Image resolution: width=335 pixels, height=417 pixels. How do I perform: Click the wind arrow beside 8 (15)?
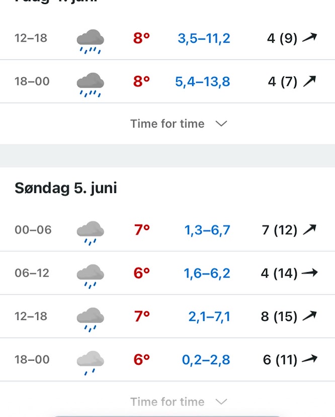309,316
